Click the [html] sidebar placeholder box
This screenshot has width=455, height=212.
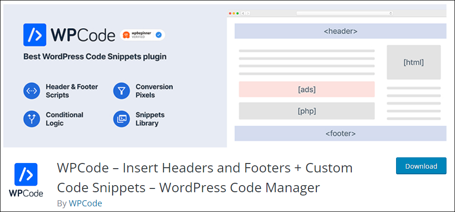click(x=414, y=62)
